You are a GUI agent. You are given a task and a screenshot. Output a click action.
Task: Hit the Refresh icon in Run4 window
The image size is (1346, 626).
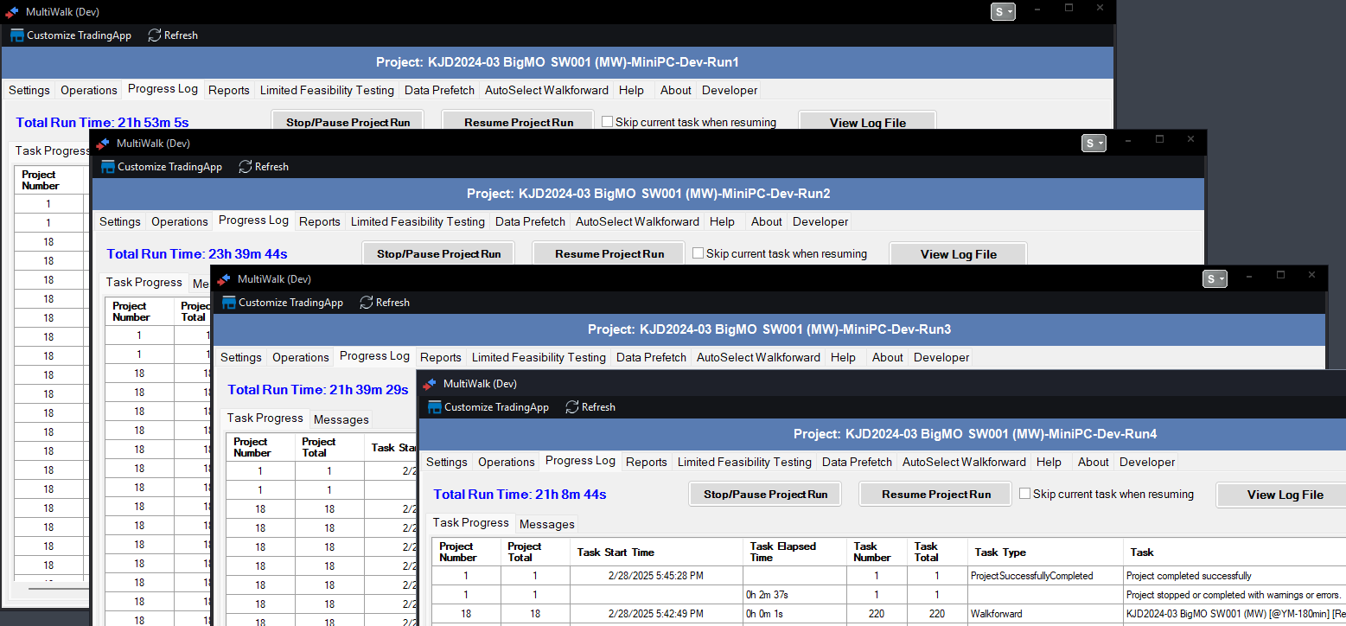pyautogui.click(x=572, y=407)
